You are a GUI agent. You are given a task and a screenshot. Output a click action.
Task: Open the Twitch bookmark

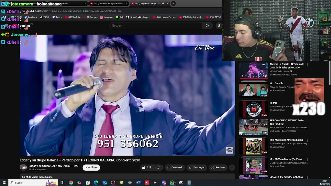click(x=57, y=17)
